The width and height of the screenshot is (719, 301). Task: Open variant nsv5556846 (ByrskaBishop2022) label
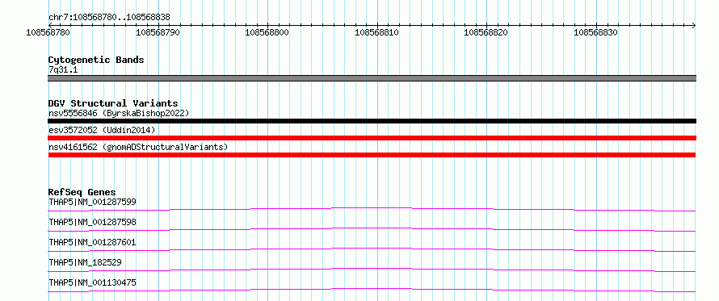[x=119, y=113]
